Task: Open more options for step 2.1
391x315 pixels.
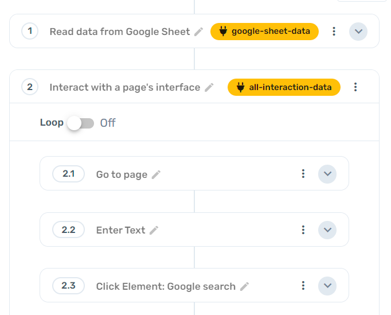Action: pyautogui.click(x=303, y=174)
